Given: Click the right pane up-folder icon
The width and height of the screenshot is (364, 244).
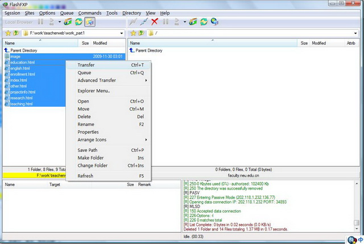Looking at the screenshot, I should 141,33.
